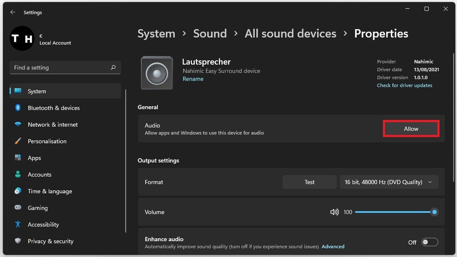This screenshot has width=457, height=257.
Task: Open Check for driver updates link
Action: 405,85
